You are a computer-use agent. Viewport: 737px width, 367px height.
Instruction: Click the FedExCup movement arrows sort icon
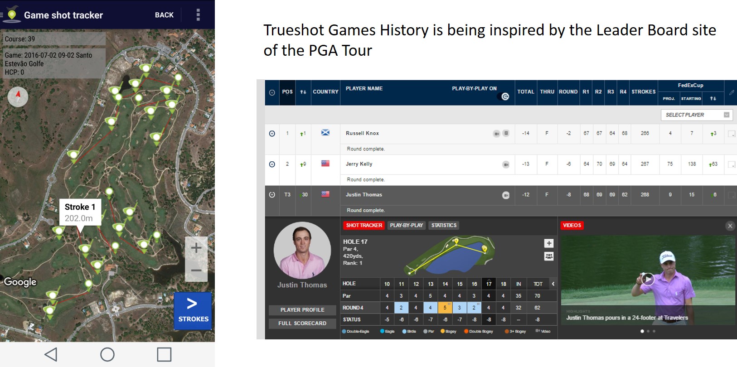coord(713,98)
